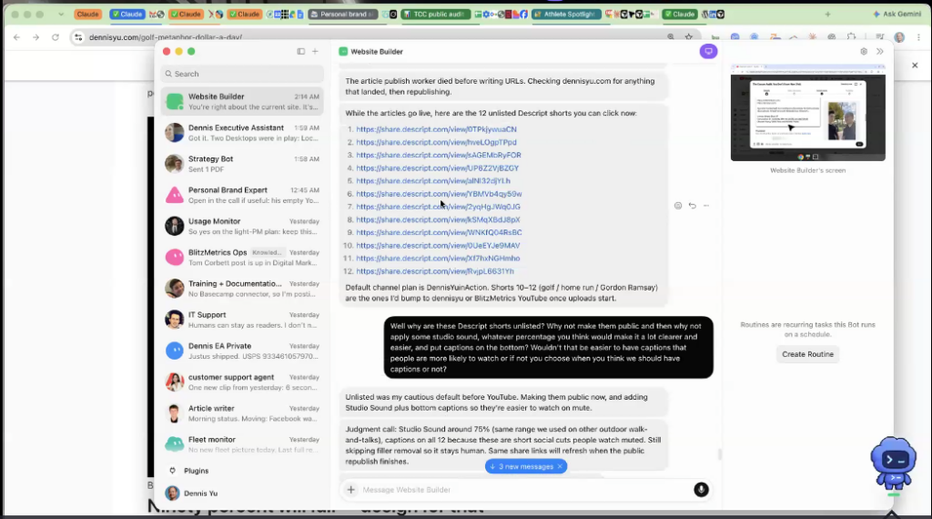Reply to message with arrow icon
This screenshot has height=519, width=932.
click(x=693, y=206)
